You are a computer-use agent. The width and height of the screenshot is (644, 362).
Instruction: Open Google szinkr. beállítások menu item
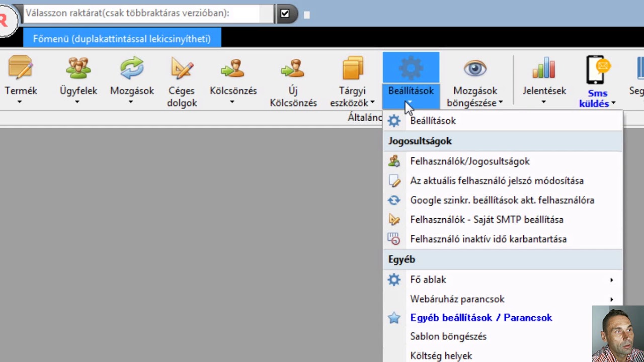[x=503, y=200]
